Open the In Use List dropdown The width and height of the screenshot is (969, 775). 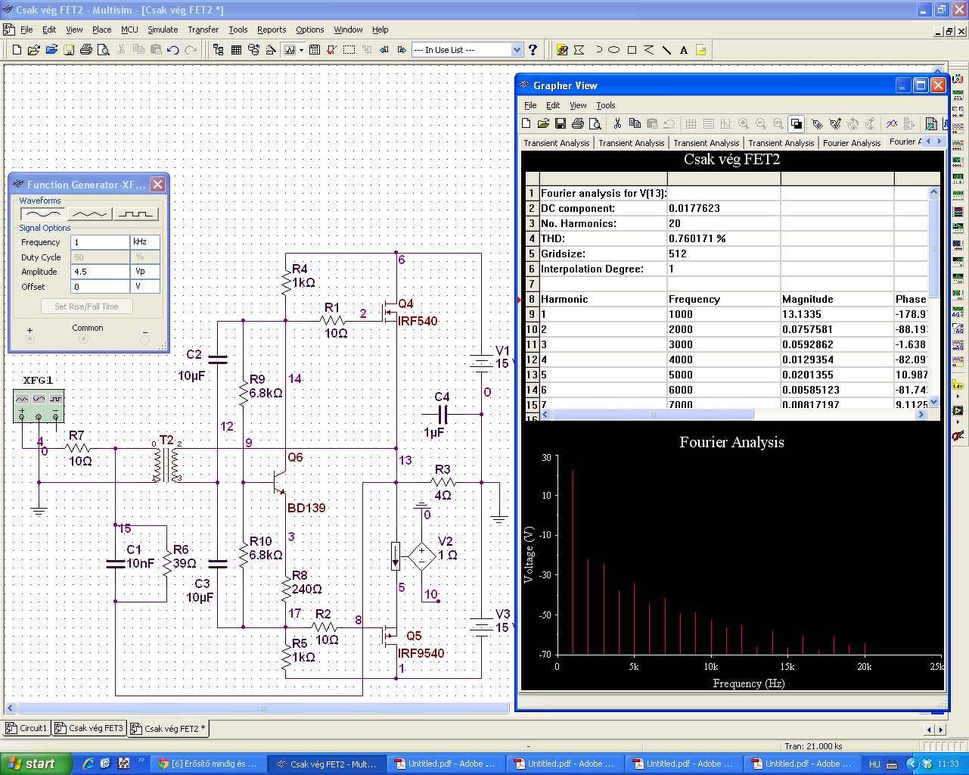[517, 50]
